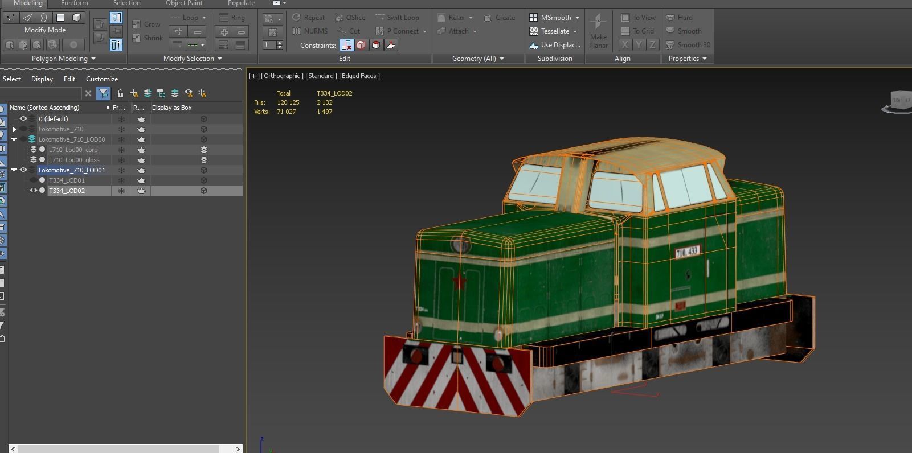Toggle visibility of 0 (default) layer

click(23, 119)
